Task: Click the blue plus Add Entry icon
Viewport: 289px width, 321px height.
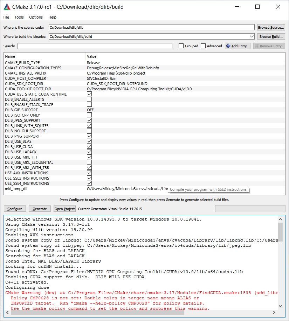Action: [228, 46]
